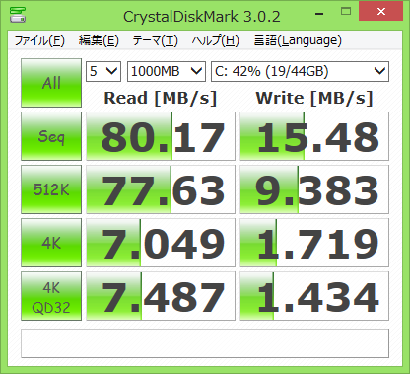Click the CrystalDiskMark 3.0.2 title text
Image resolution: width=410 pixels, height=374 pixels.
pyautogui.click(x=202, y=16)
